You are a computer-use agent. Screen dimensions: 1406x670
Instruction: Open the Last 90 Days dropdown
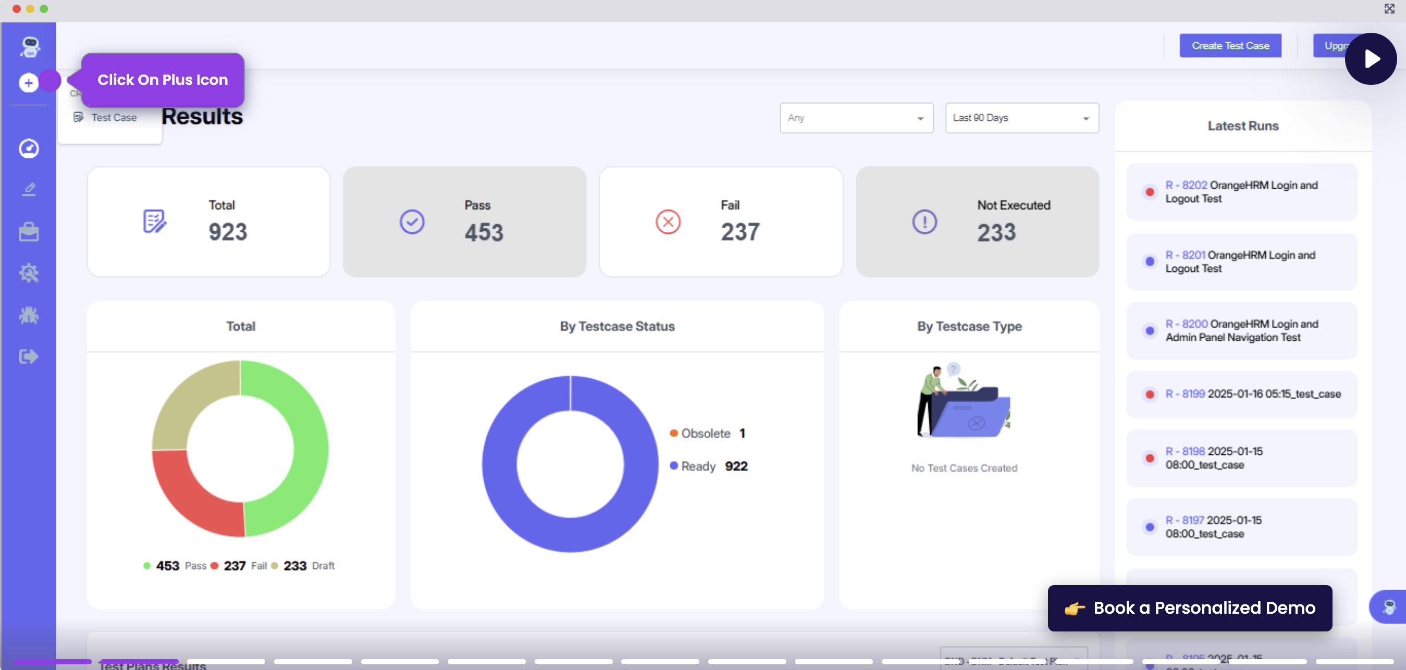[x=1021, y=118]
